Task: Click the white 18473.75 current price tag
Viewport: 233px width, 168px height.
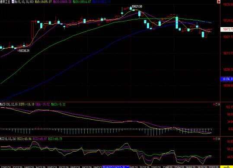Action: point(227,29)
